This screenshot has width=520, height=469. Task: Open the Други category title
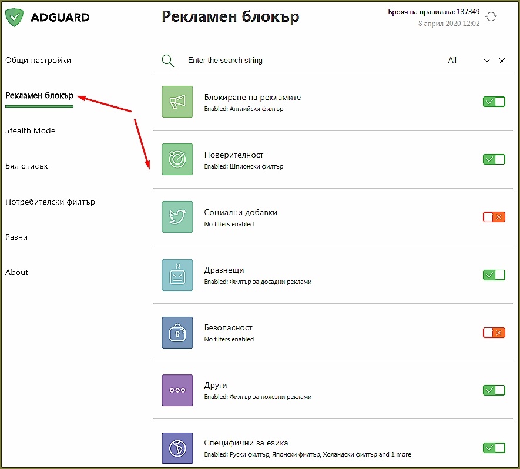216,386
